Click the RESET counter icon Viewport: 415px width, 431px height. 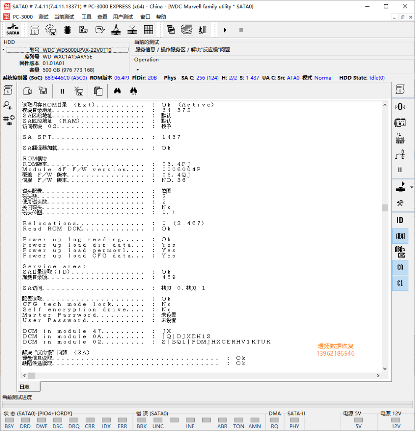(400, 138)
